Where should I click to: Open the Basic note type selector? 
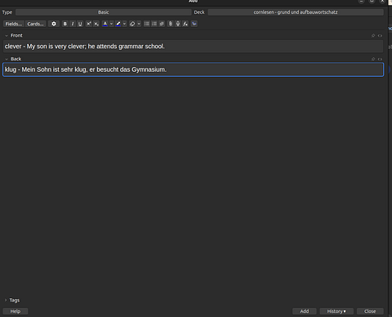pyautogui.click(x=104, y=12)
